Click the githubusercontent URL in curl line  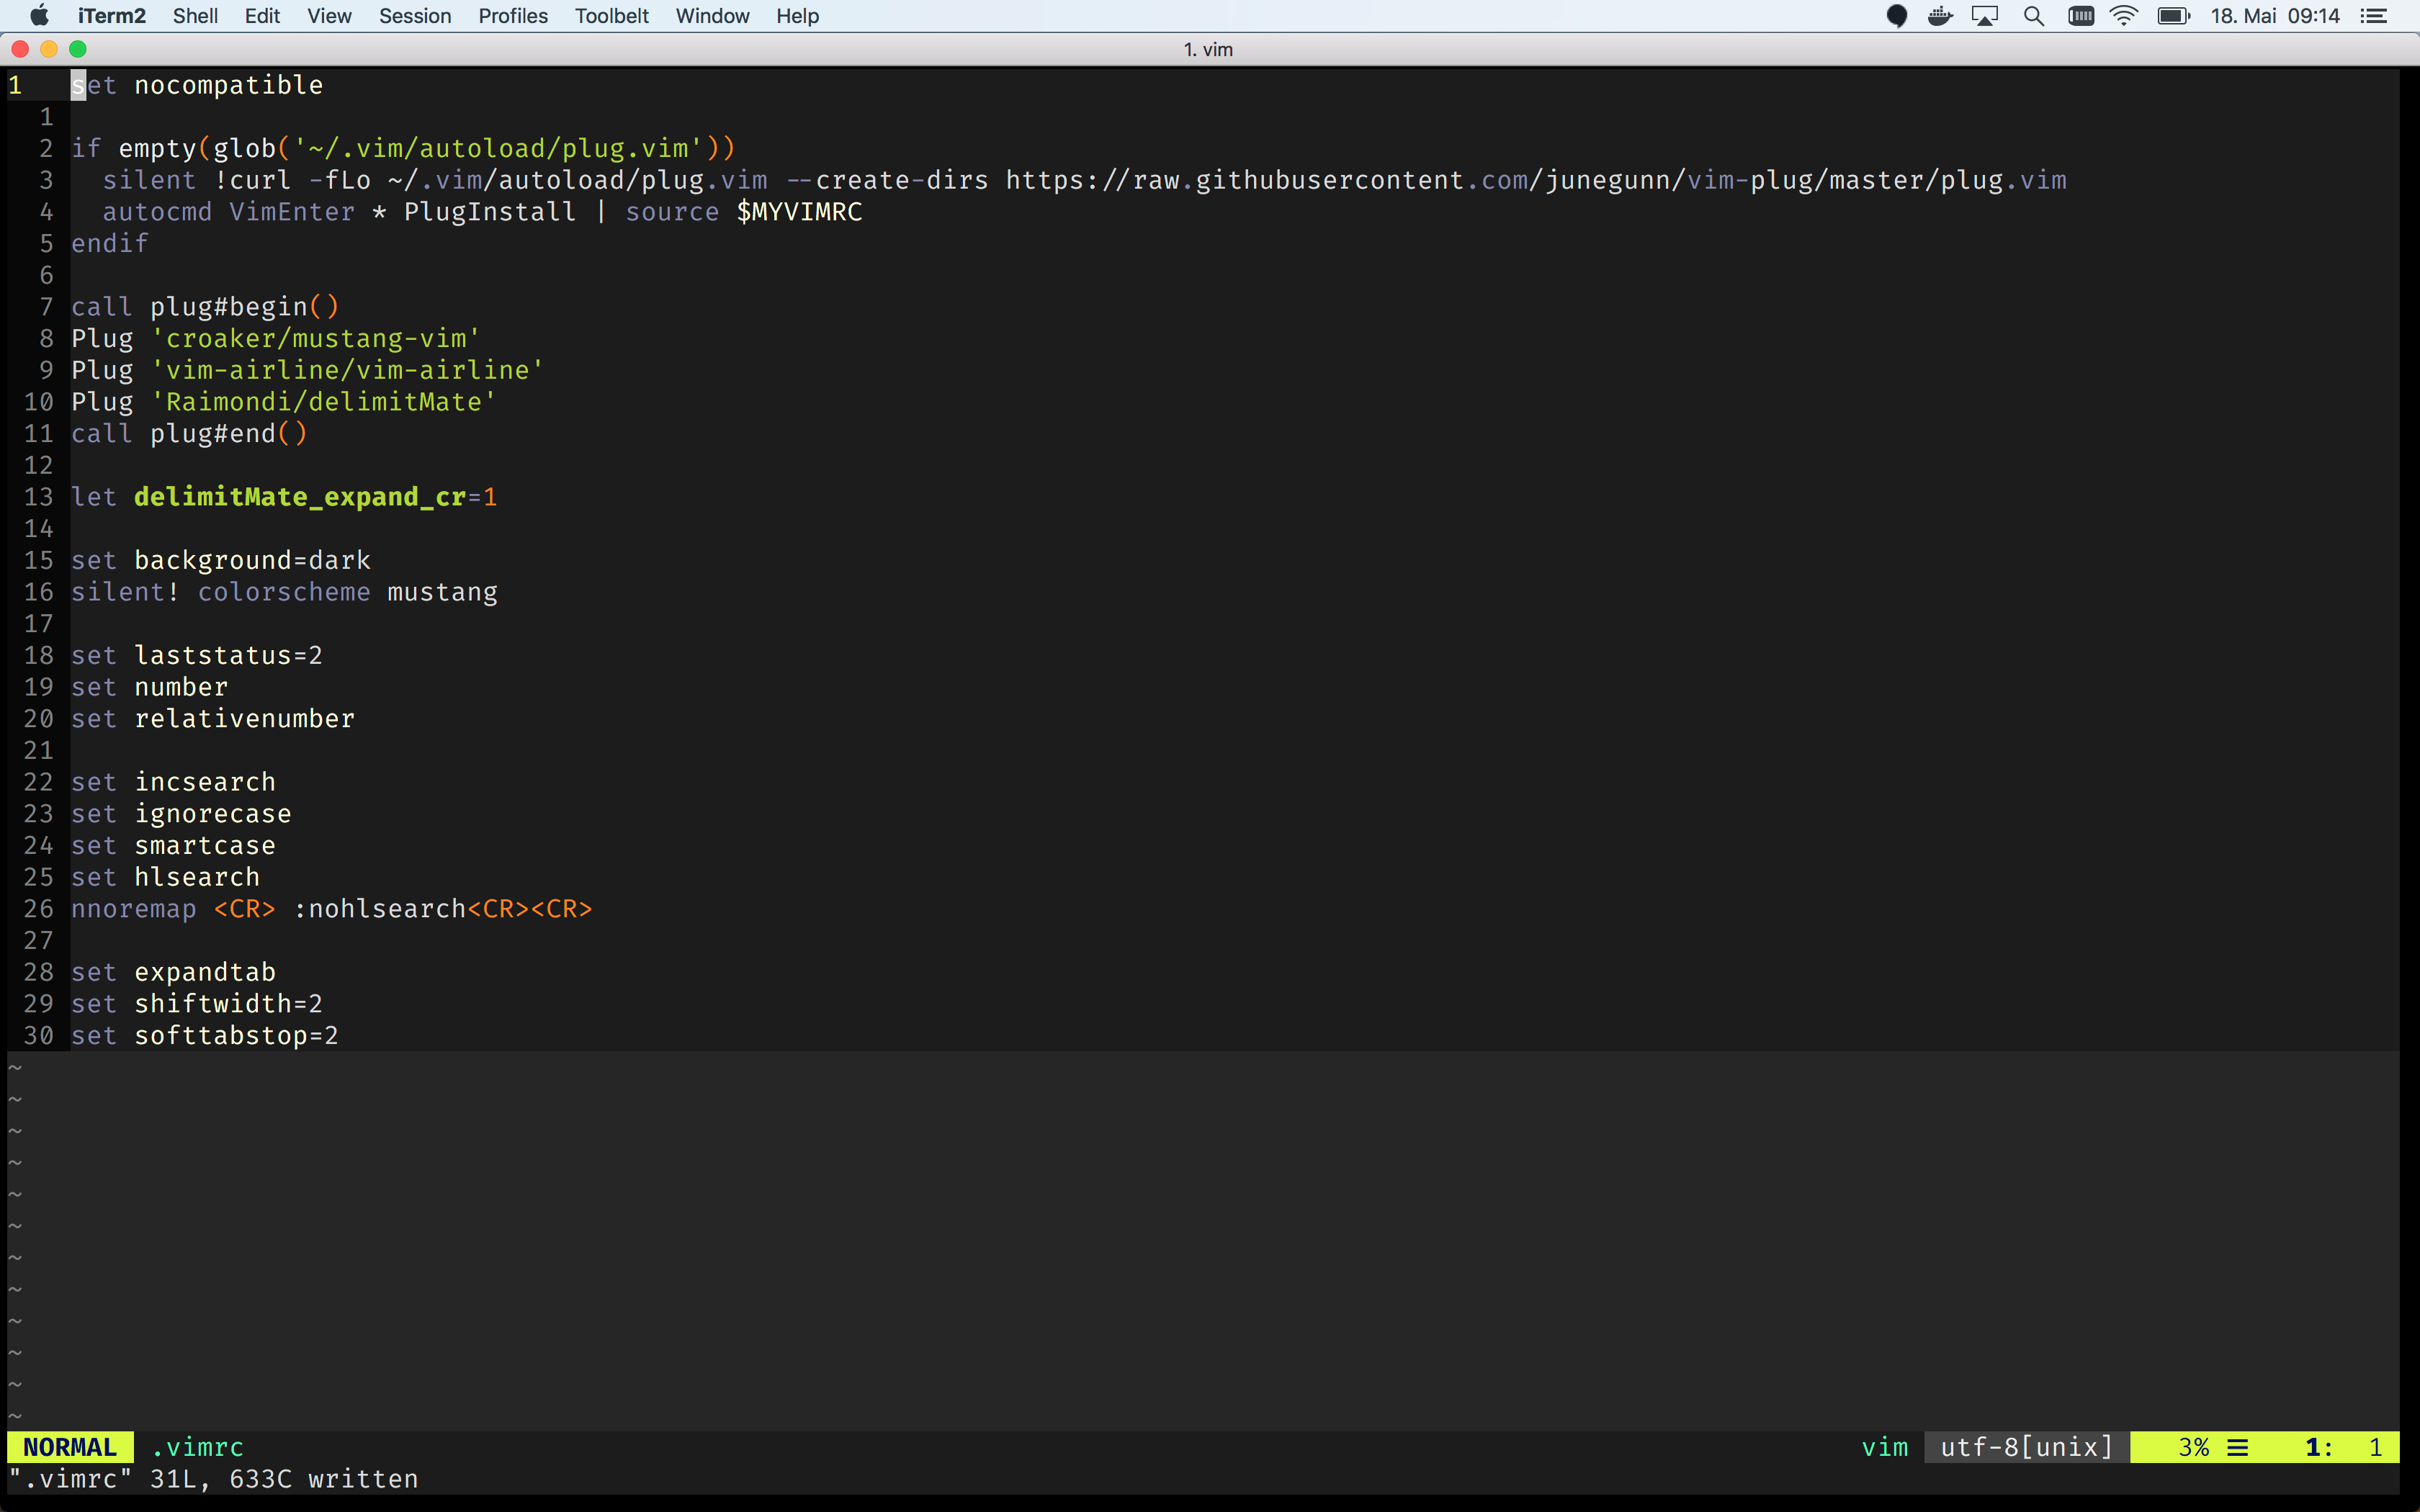(1536, 180)
